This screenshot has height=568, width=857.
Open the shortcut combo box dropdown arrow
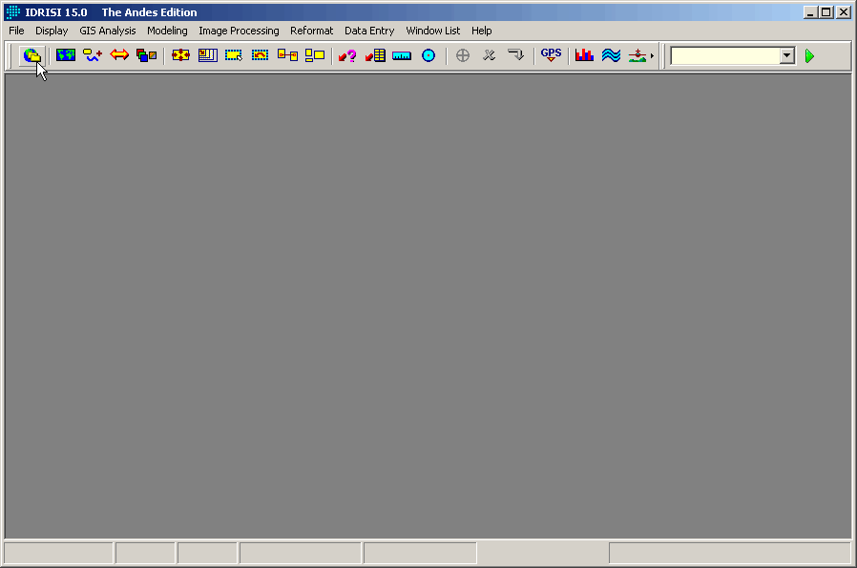[787, 55]
